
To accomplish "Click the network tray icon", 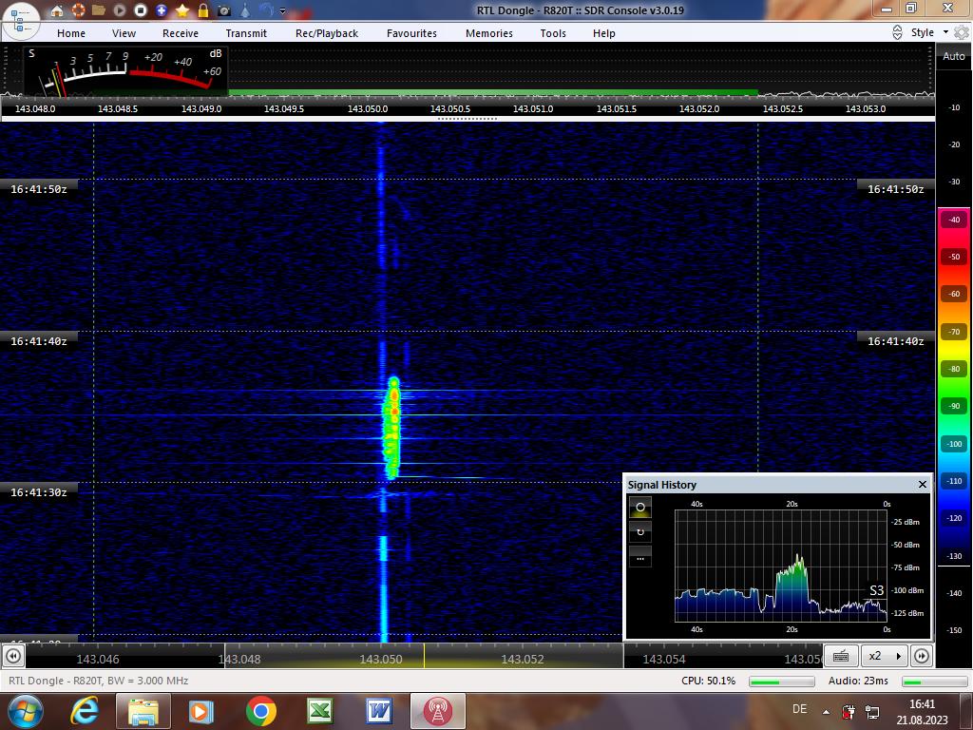I will pos(872,712).
